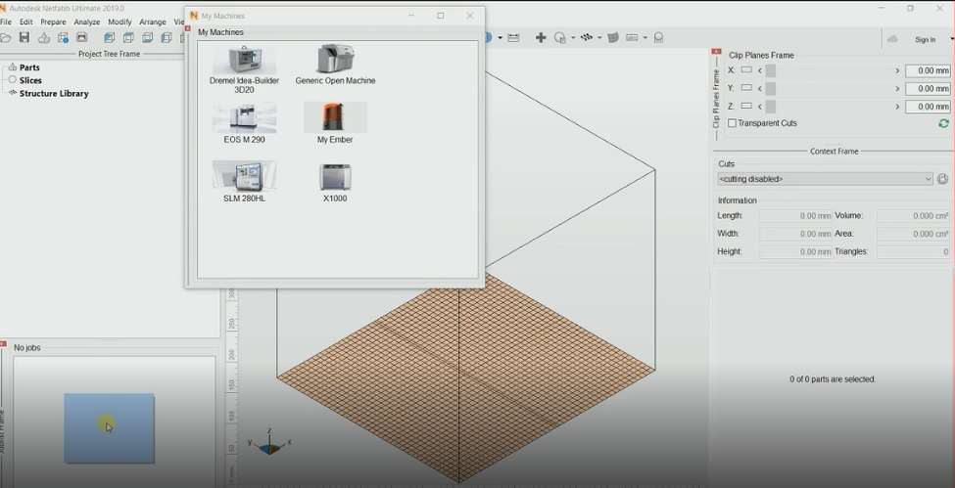955x488 pixels.
Task: Click the Y clip value field
Action: (x=928, y=89)
